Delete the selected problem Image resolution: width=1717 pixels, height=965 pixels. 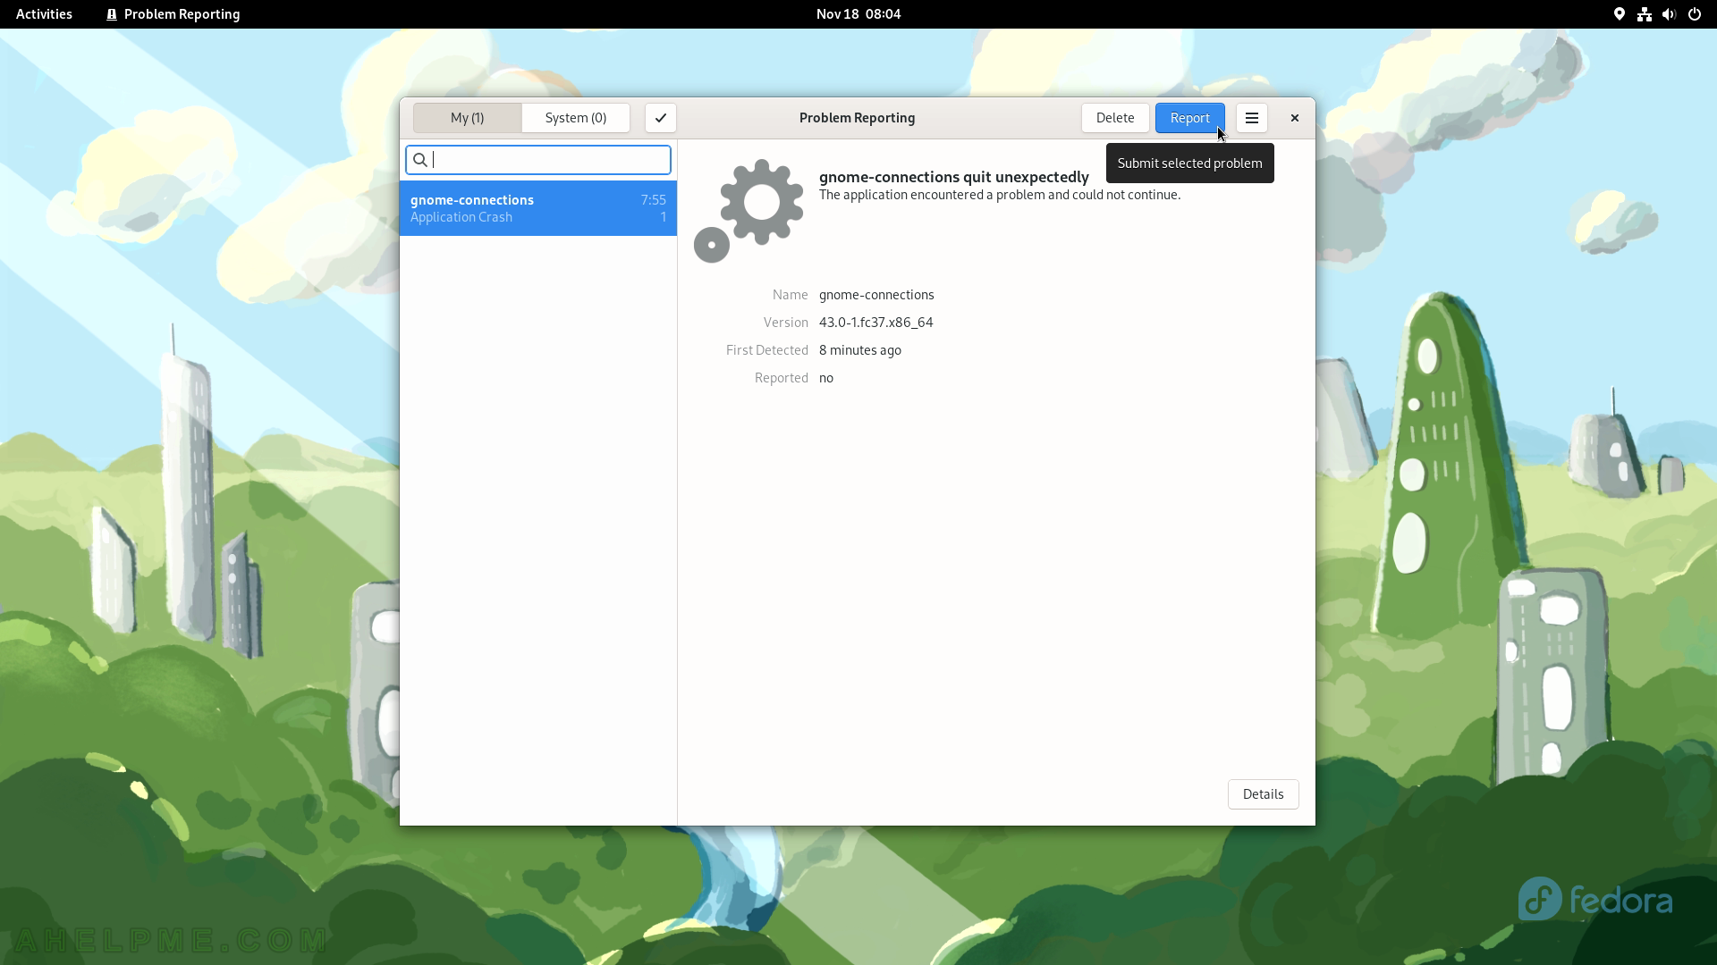pyautogui.click(x=1115, y=118)
